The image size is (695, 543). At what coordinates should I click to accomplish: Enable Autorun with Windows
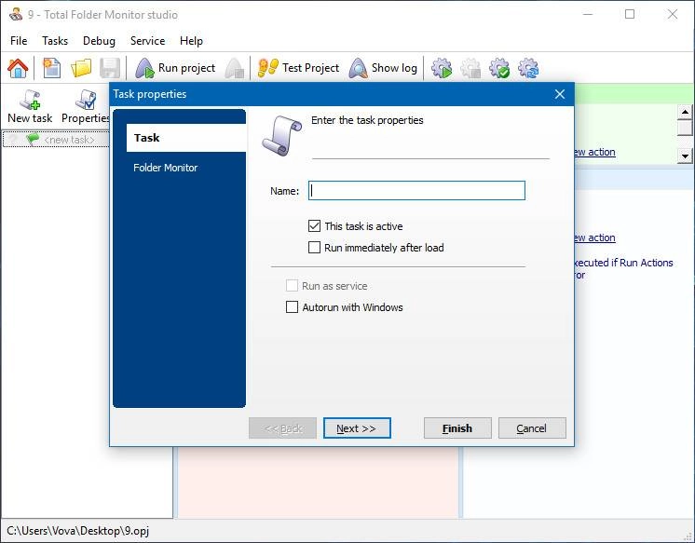292,307
